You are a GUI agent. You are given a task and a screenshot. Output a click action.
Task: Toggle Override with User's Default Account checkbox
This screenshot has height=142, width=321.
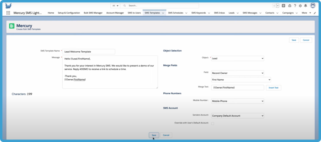(213, 124)
